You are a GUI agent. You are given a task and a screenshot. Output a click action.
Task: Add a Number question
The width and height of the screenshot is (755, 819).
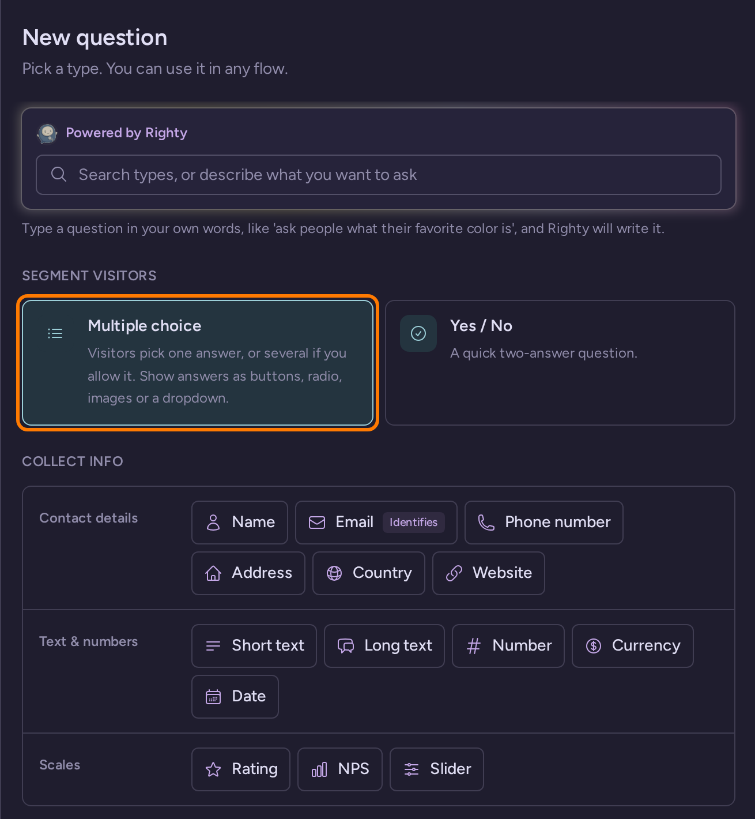(508, 646)
